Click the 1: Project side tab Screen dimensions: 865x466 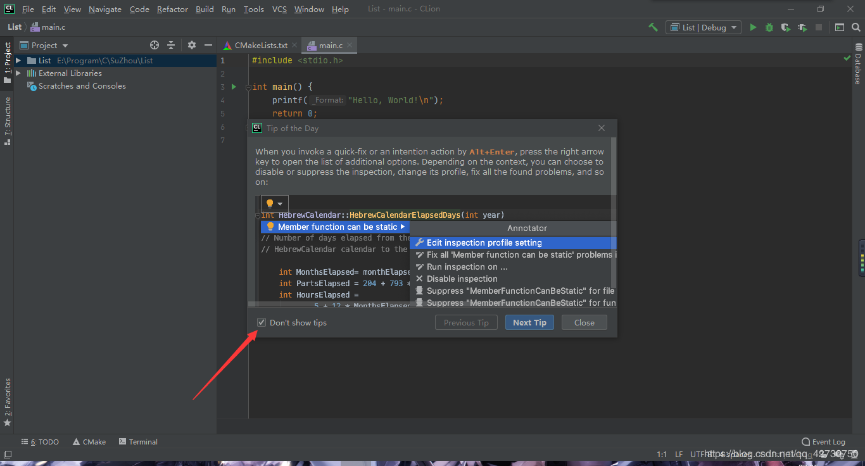pos(8,63)
